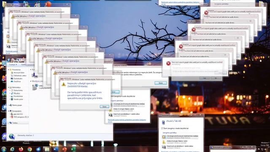This screenshot has width=270, height=152.
Task: Click the red error icon in REAPER dialog
Action: [168, 63]
